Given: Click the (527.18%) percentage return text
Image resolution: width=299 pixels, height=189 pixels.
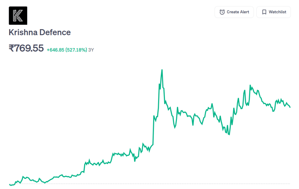Looking at the screenshot, I should click(77, 50).
